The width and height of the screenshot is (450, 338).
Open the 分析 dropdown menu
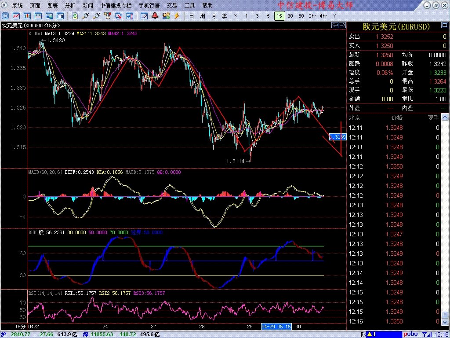click(70, 6)
